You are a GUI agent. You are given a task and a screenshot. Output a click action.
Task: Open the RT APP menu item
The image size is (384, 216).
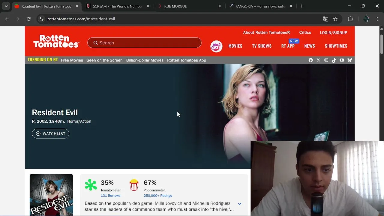pos(288,46)
